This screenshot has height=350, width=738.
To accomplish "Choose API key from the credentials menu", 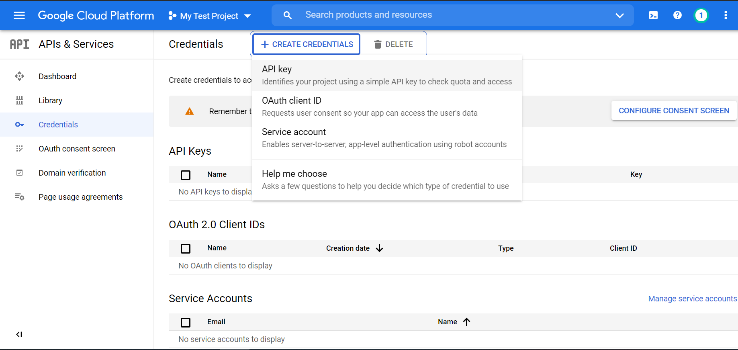I will pos(387,76).
